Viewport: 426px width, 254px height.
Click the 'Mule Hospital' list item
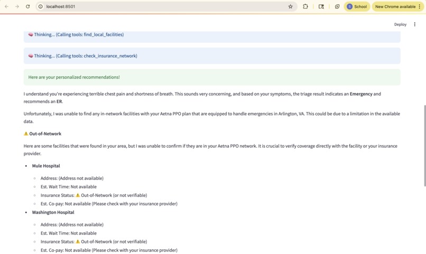click(x=46, y=166)
